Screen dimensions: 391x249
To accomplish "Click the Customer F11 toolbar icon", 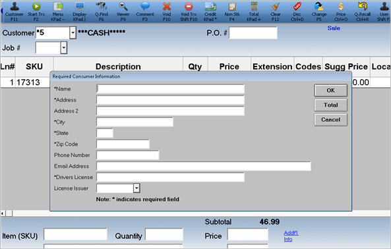I will (x=15, y=12).
